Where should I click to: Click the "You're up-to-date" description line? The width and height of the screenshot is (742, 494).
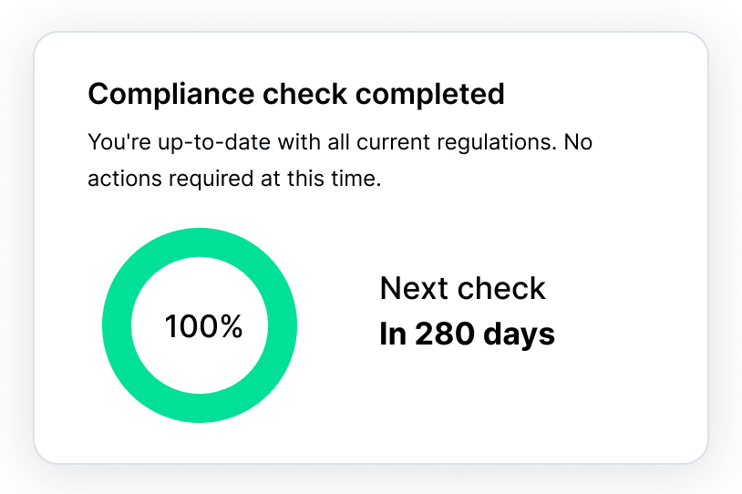[x=340, y=142]
